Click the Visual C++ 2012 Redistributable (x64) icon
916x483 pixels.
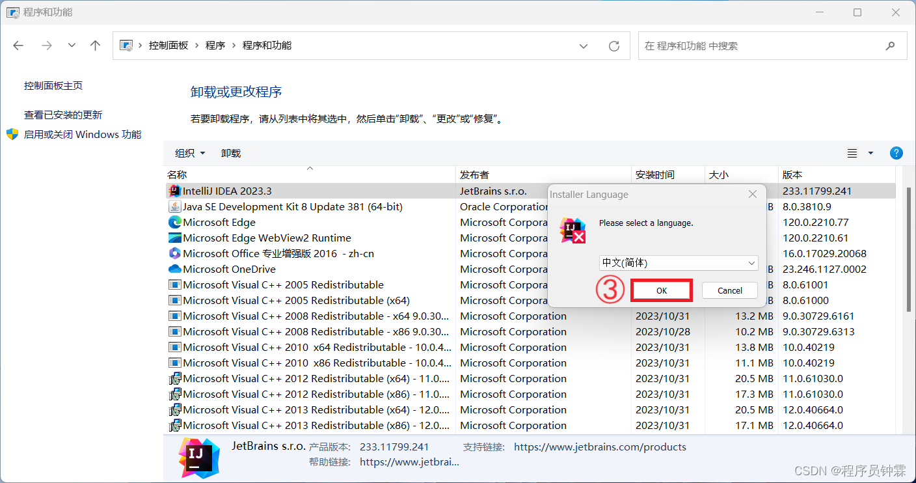(x=174, y=378)
